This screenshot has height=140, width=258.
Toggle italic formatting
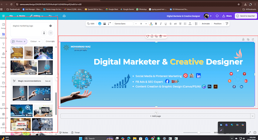click(x=161, y=24)
